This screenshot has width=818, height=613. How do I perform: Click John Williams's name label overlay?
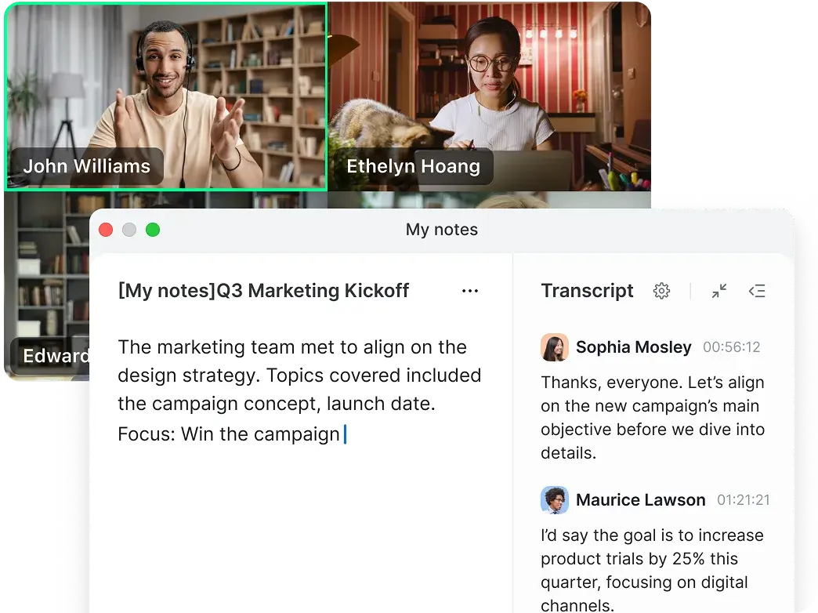point(86,165)
